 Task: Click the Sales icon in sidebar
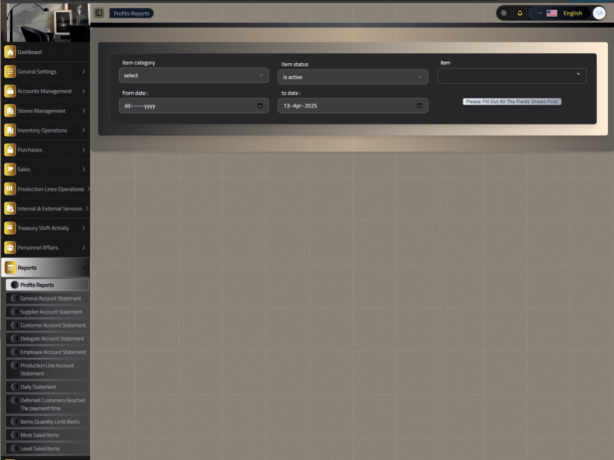coord(10,169)
